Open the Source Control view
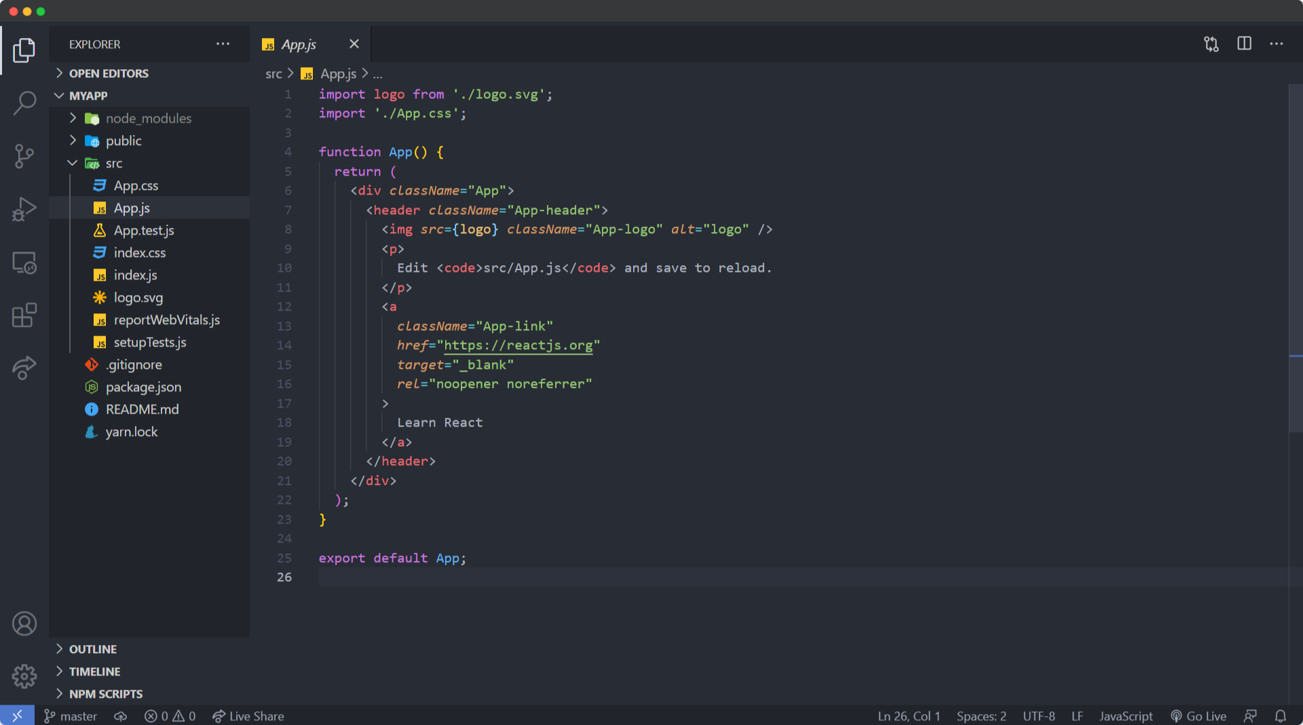 click(24, 156)
